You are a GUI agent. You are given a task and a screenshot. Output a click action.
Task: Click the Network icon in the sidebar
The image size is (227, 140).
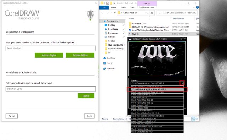[x=105, y=69]
